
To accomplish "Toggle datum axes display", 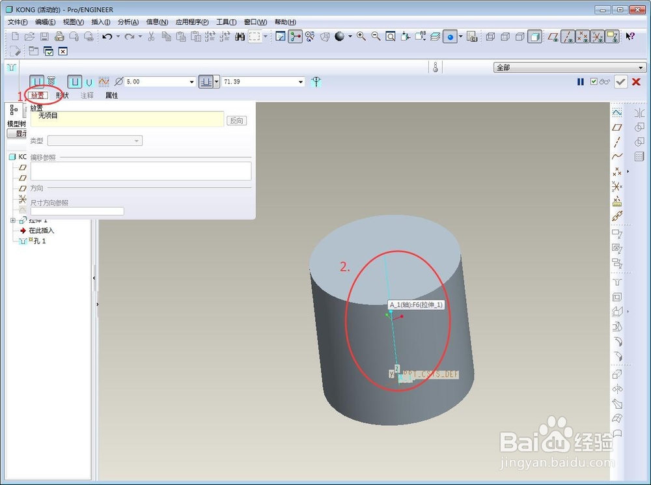I will coord(568,36).
